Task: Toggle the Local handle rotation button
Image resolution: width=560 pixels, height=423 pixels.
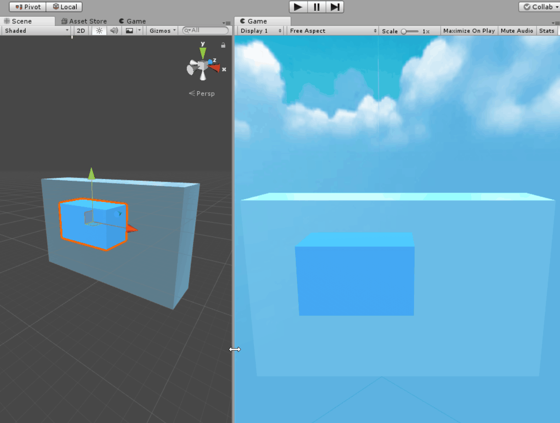Action: tap(65, 7)
